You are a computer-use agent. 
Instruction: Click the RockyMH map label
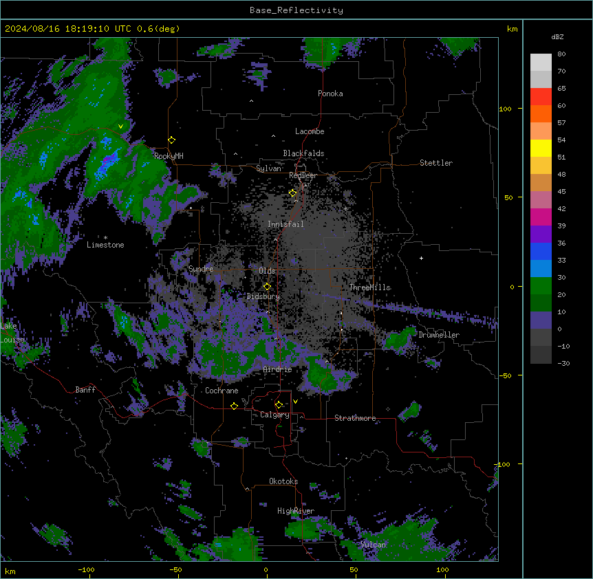pyautogui.click(x=169, y=155)
